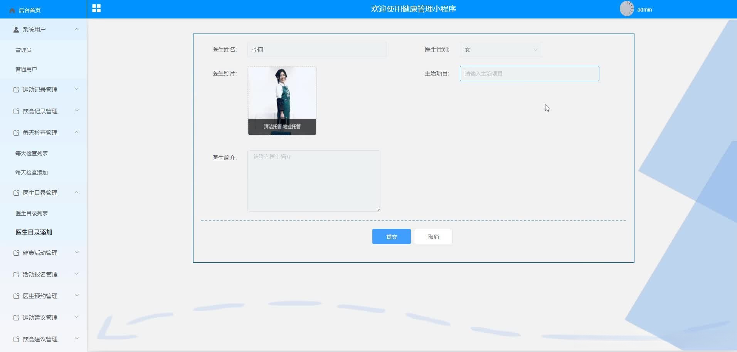The height and width of the screenshot is (352, 737).
Task: Open the 医生性别 gender dropdown
Action: tap(500, 50)
